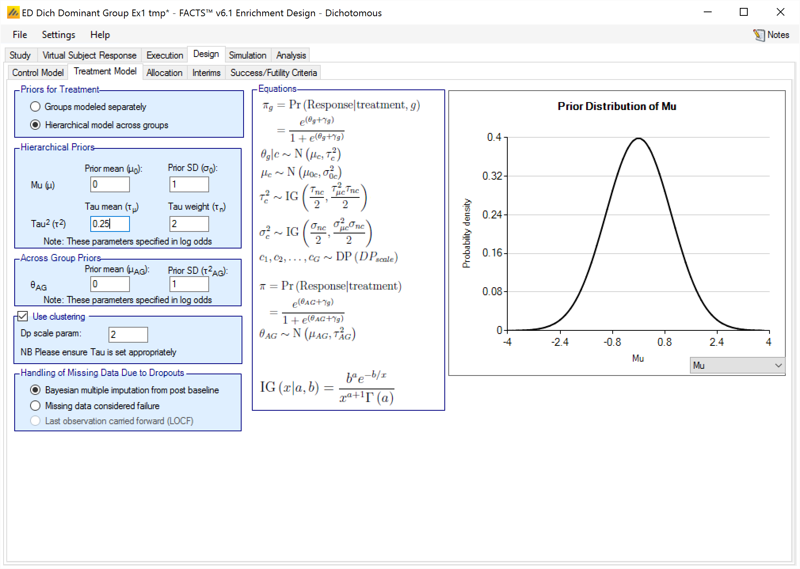Click the FACTS app icon in title bar
Screen dimensions: 800x569
pos(13,13)
